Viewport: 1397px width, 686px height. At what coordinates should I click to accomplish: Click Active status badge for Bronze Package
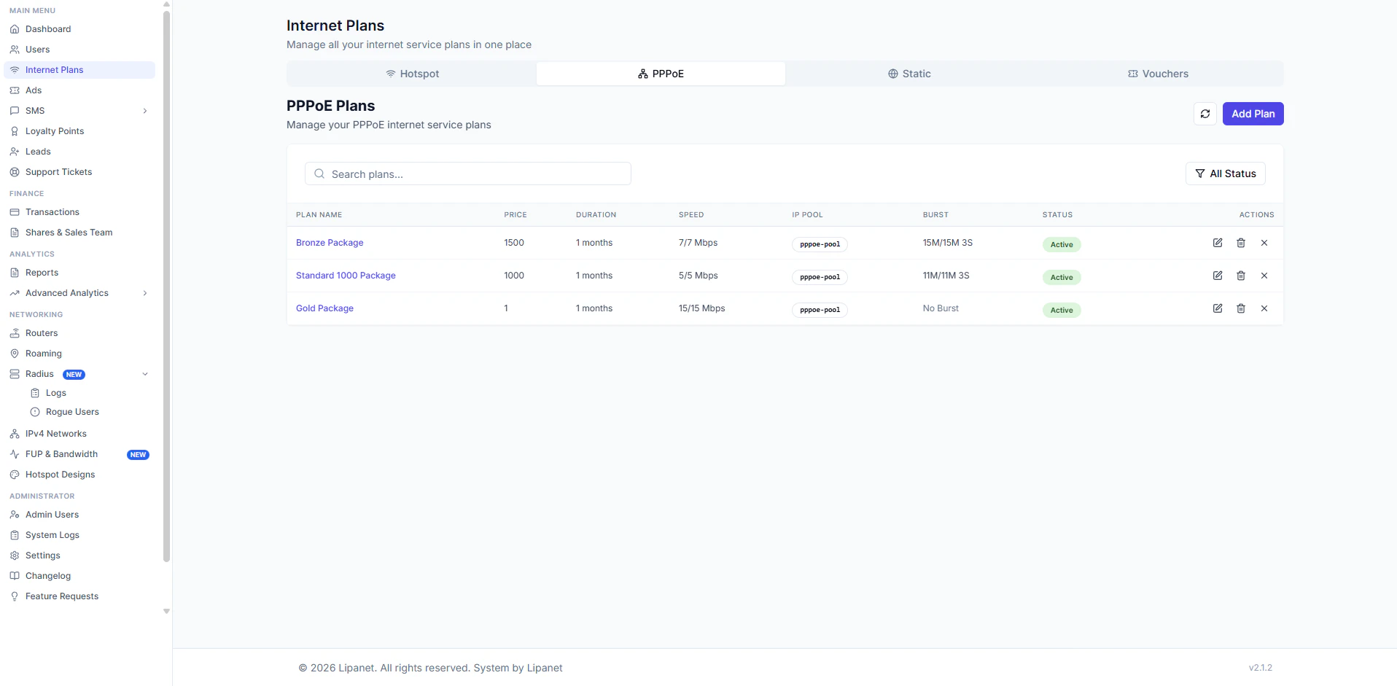pos(1062,245)
